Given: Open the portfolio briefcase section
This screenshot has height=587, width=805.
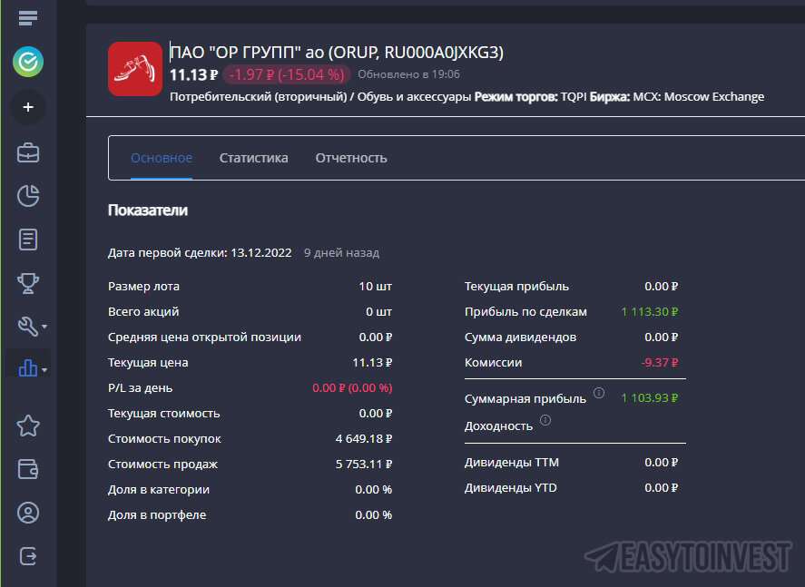Looking at the screenshot, I should [x=28, y=152].
